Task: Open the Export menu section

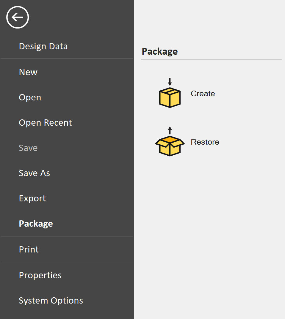Action: [32, 198]
